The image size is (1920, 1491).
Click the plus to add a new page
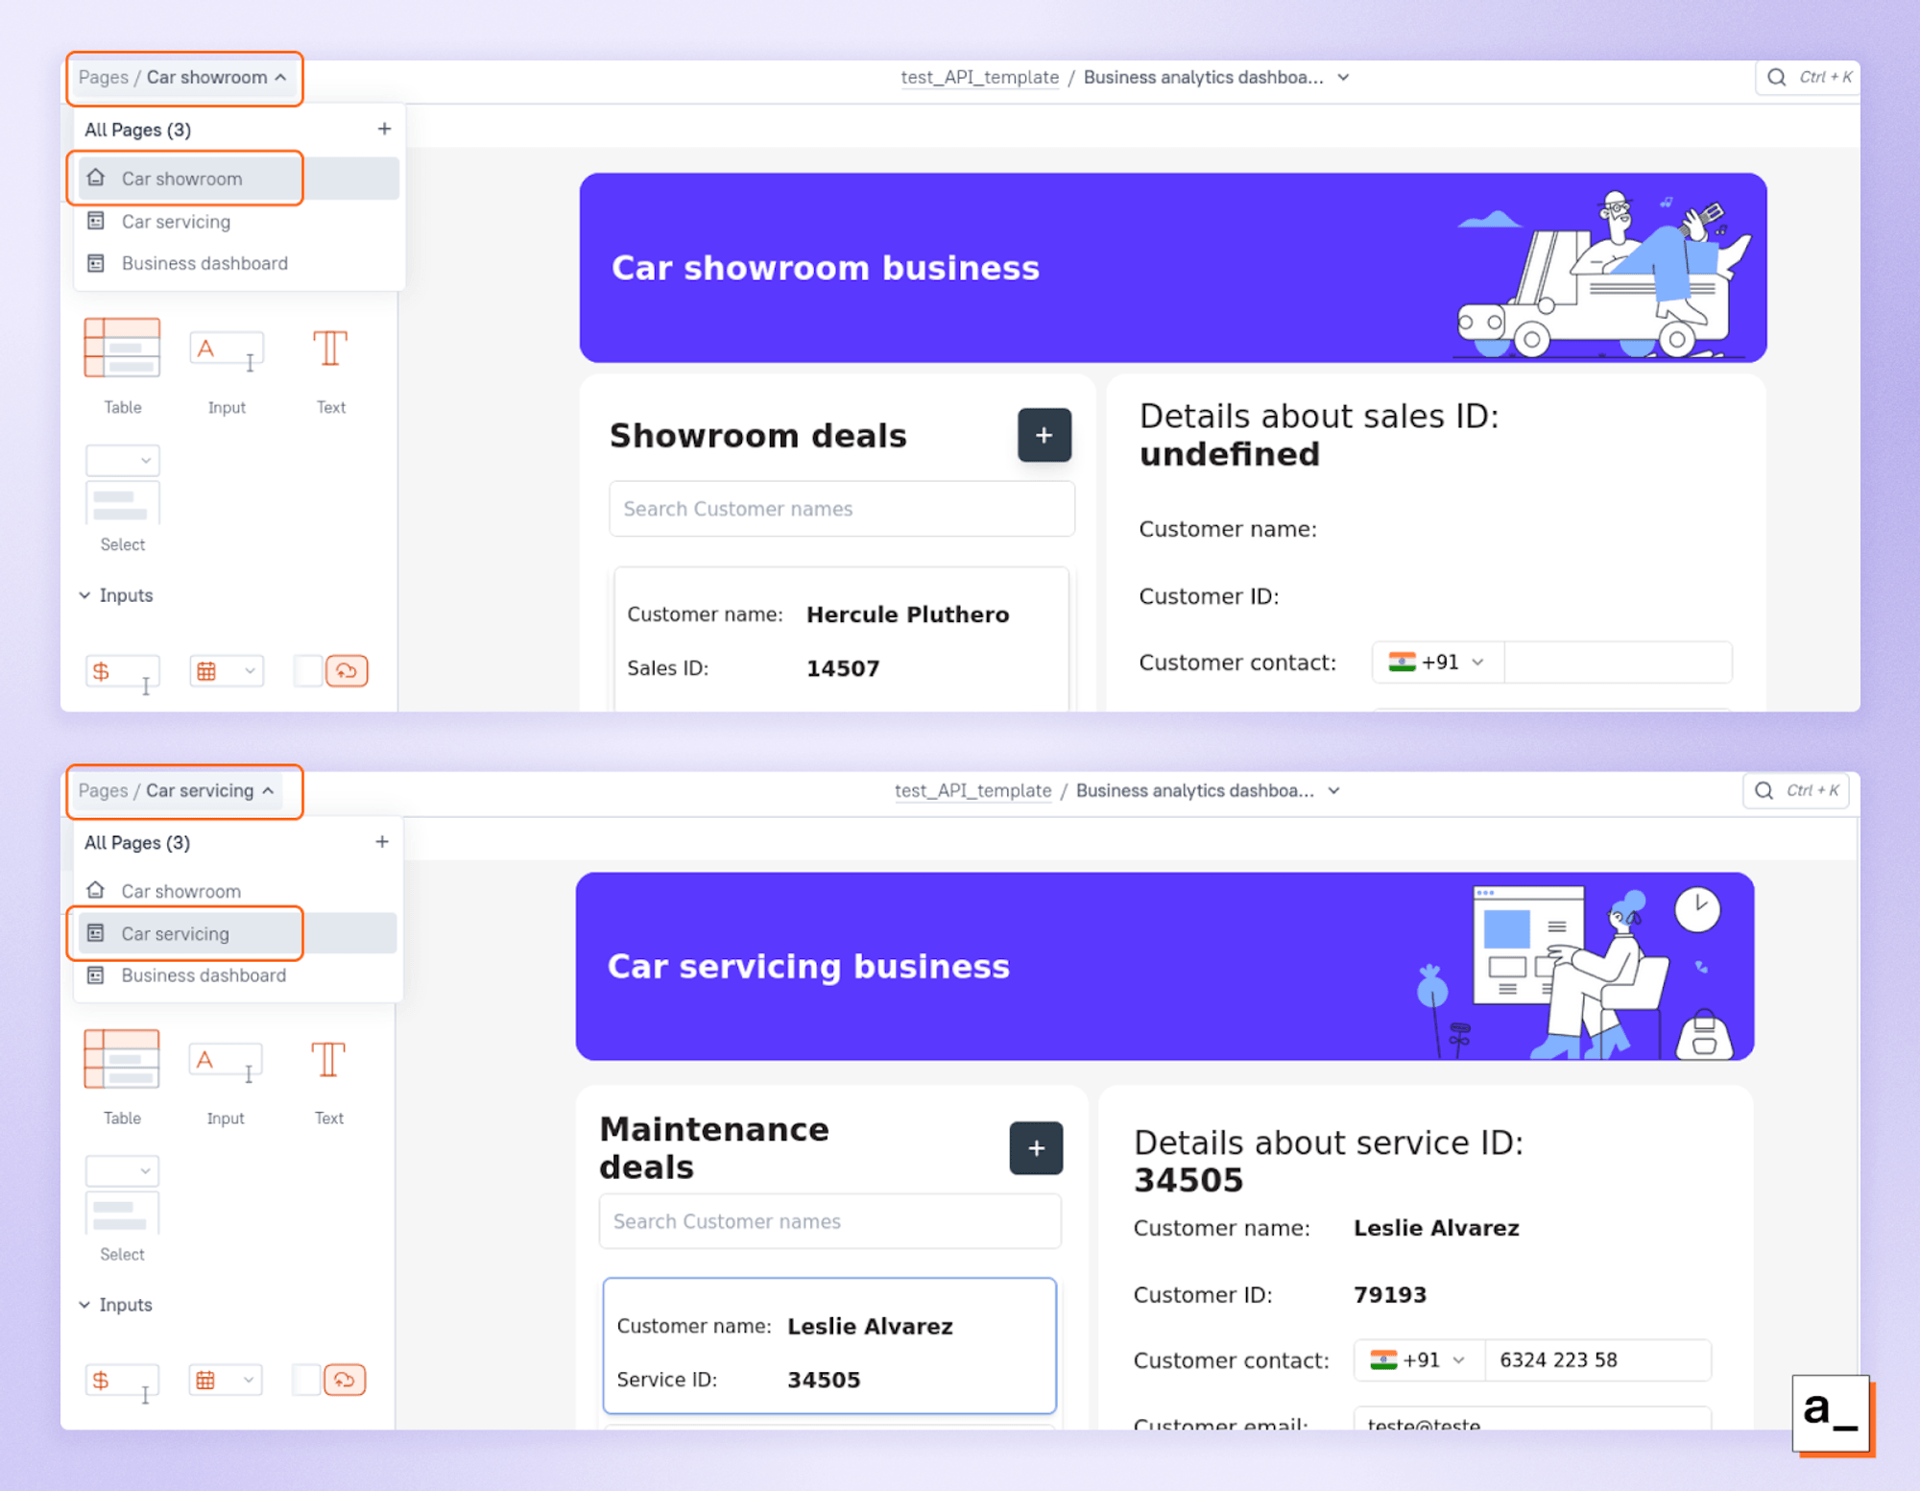coord(383,128)
